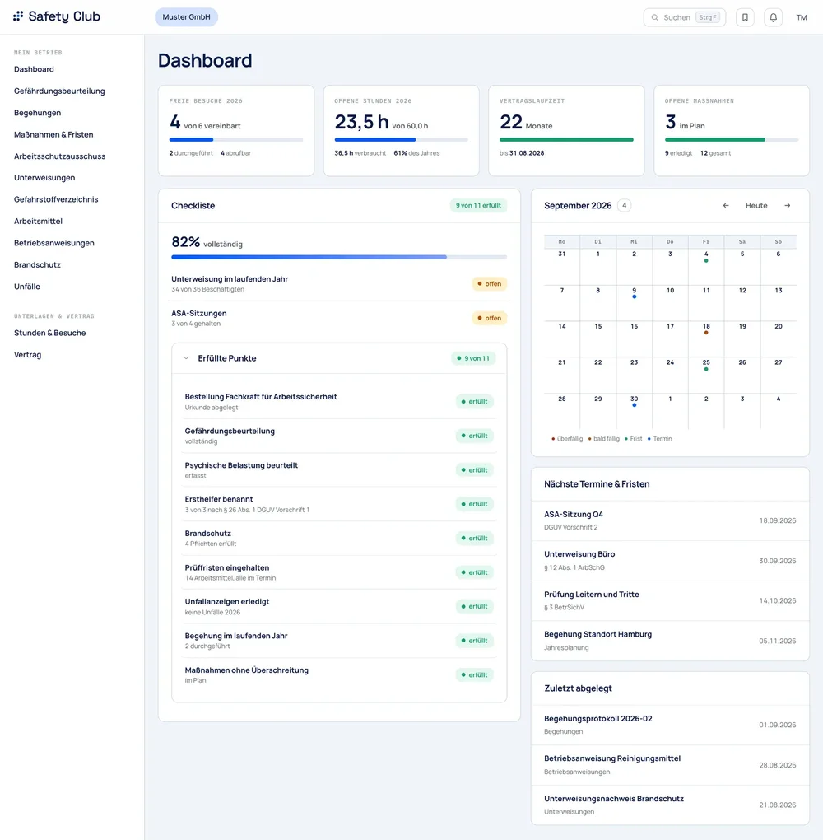
Task: Open Unterweisung im laufenden Jahr checklist row
Action: [x=339, y=284]
